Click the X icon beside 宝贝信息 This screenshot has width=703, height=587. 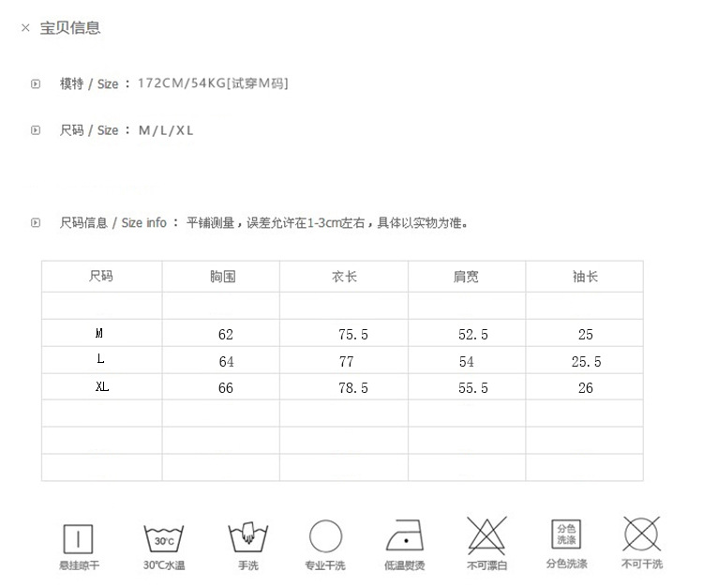[25, 28]
